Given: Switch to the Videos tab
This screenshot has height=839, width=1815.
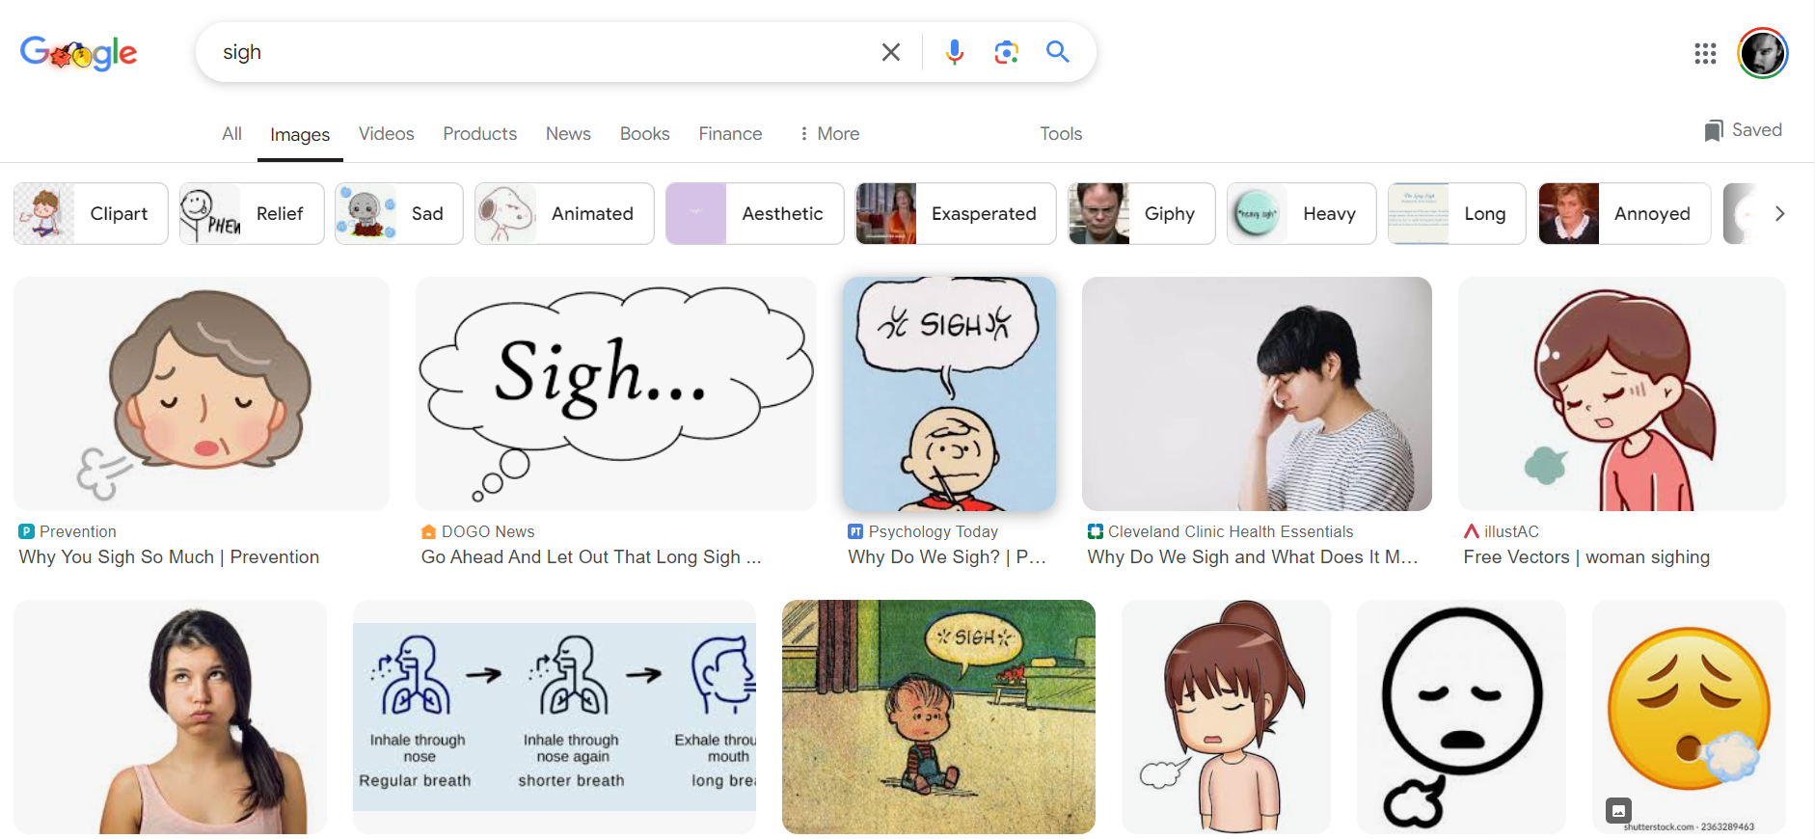Looking at the screenshot, I should click(x=386, y=134).
